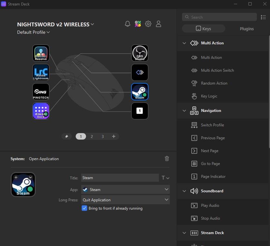Minimize the Stream Deck window

click(x=236, y=4)
